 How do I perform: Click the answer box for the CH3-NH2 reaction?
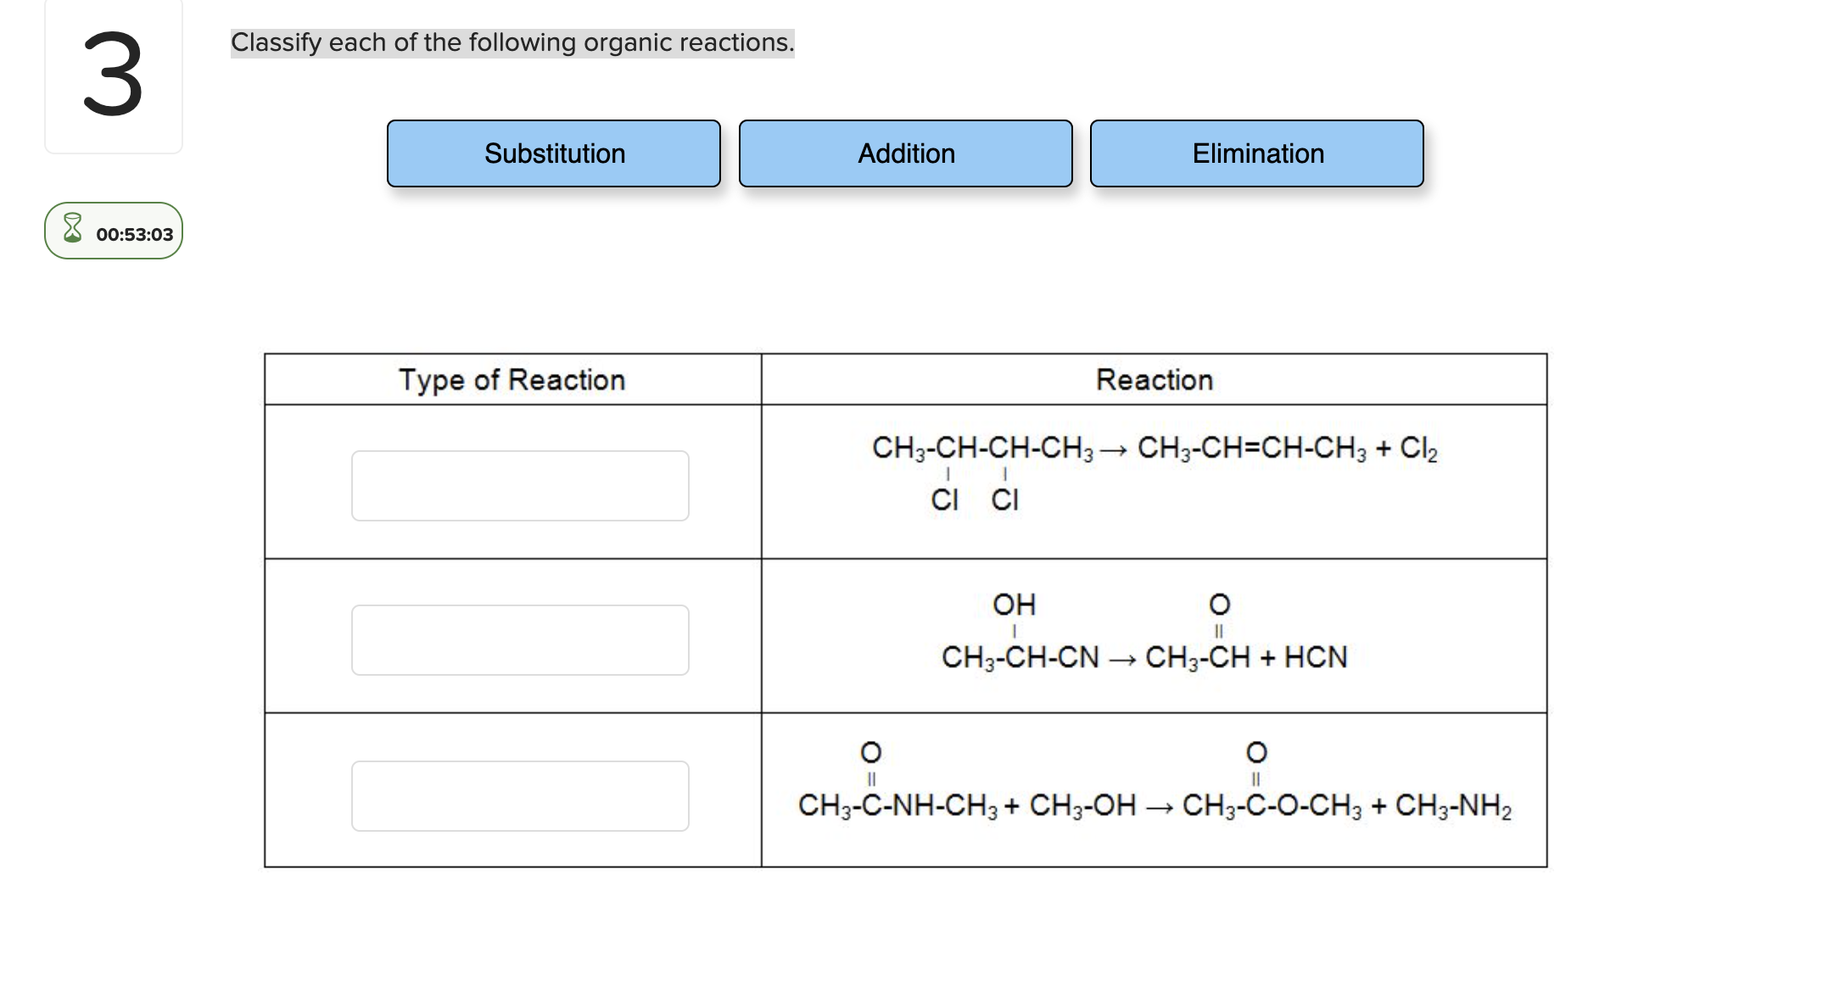pos(521,795)
